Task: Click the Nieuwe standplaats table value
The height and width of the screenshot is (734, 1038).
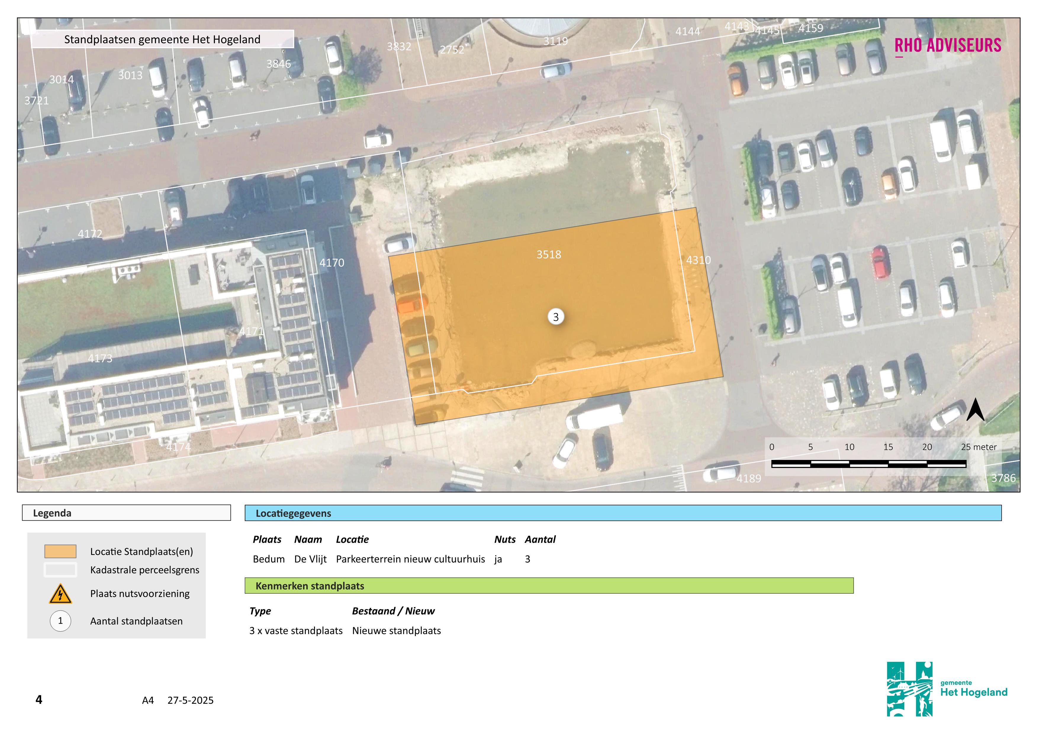Action: (x=396, y=630)
